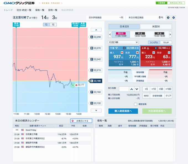The image size is (188, 164).
Task: Click the 残り時間 column header
Action: (154, 126)
